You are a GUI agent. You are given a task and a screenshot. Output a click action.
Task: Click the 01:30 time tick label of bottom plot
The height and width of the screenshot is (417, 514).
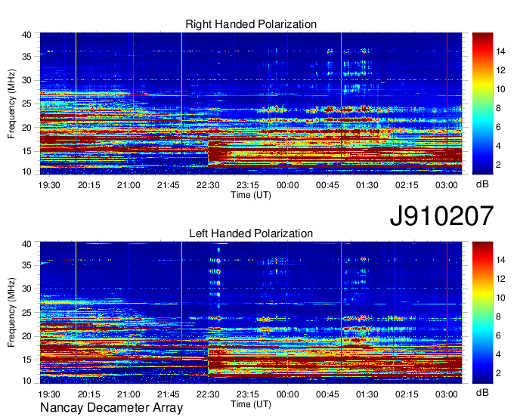[367, 394]
